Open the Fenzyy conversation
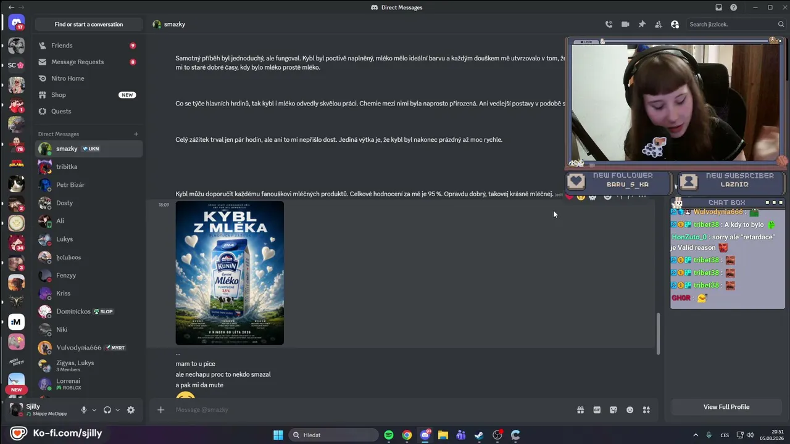The image size is (790, 444). point(88,275)
